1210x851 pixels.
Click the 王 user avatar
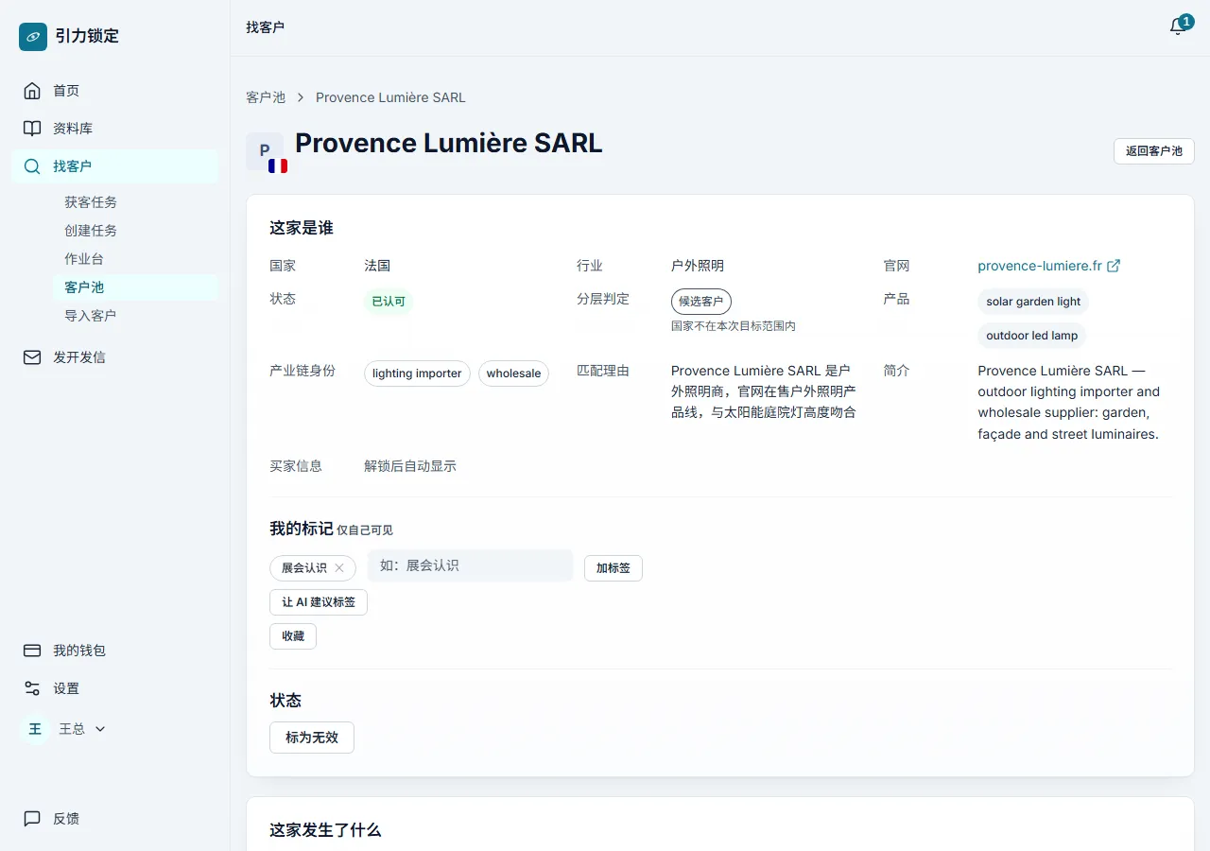coord(35,729)
